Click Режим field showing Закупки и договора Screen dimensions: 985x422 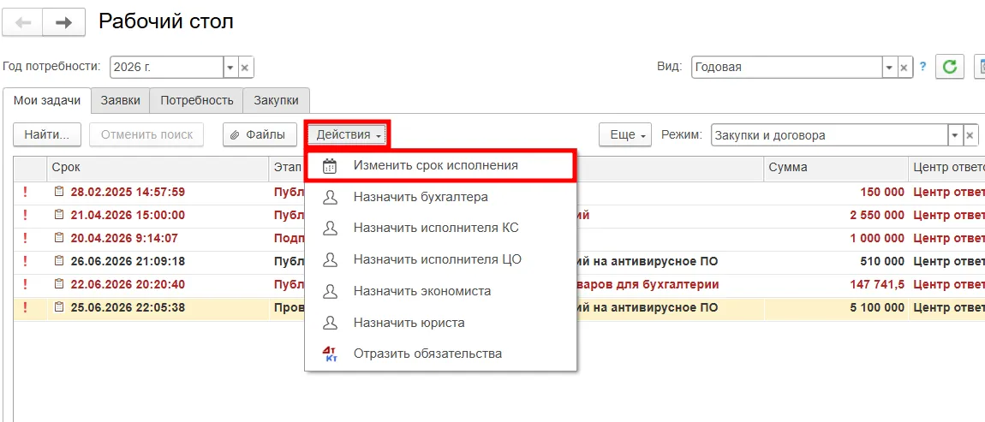pyautogui.click(x=830, y=135)
